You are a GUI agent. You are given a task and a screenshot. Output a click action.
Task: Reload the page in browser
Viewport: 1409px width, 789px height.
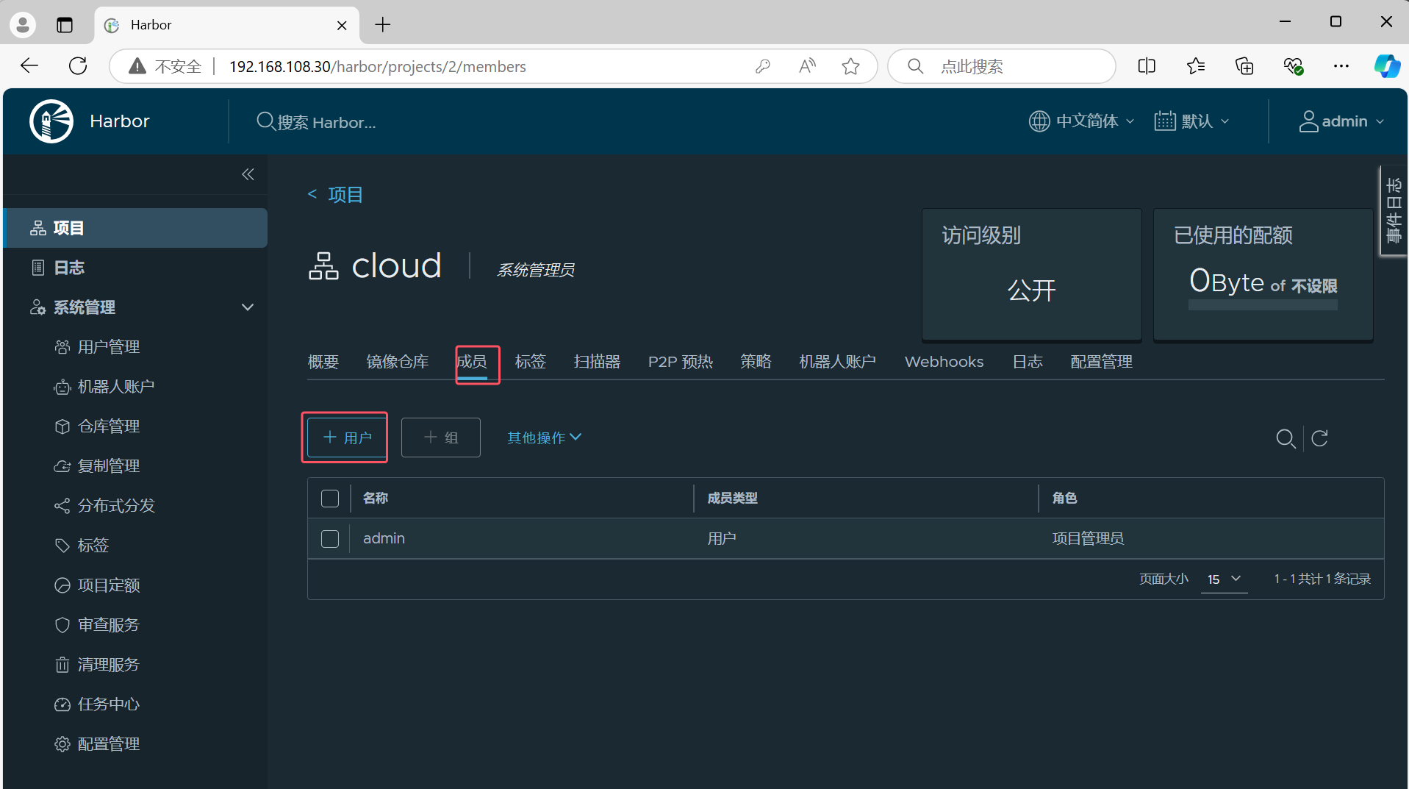point(78,66)
